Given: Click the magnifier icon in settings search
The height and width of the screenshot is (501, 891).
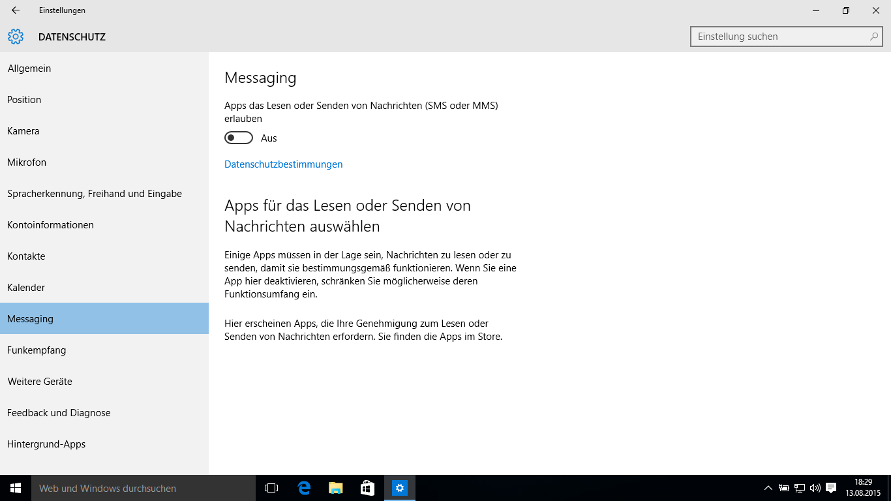Looking at the screenshot, I should 874,37.
